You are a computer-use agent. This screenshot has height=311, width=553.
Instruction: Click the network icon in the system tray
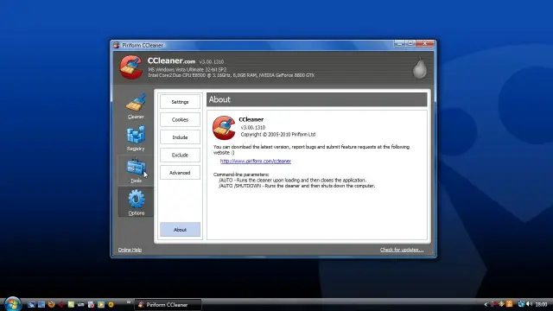tap(521, 303)
